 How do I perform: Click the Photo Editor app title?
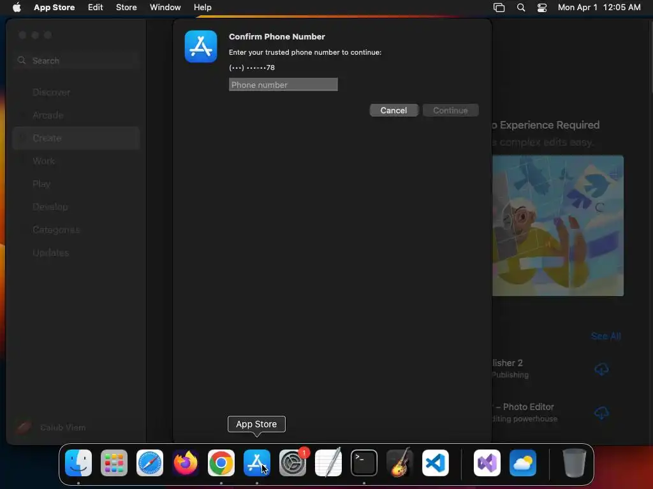coord(524,407)
